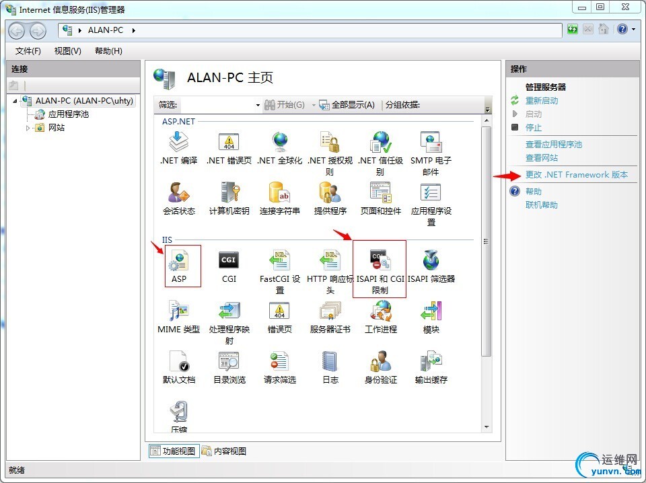This screenshot has width=646, height=483.
Task: Open 计算机密钥 feature
Action: tap(229, 199)
